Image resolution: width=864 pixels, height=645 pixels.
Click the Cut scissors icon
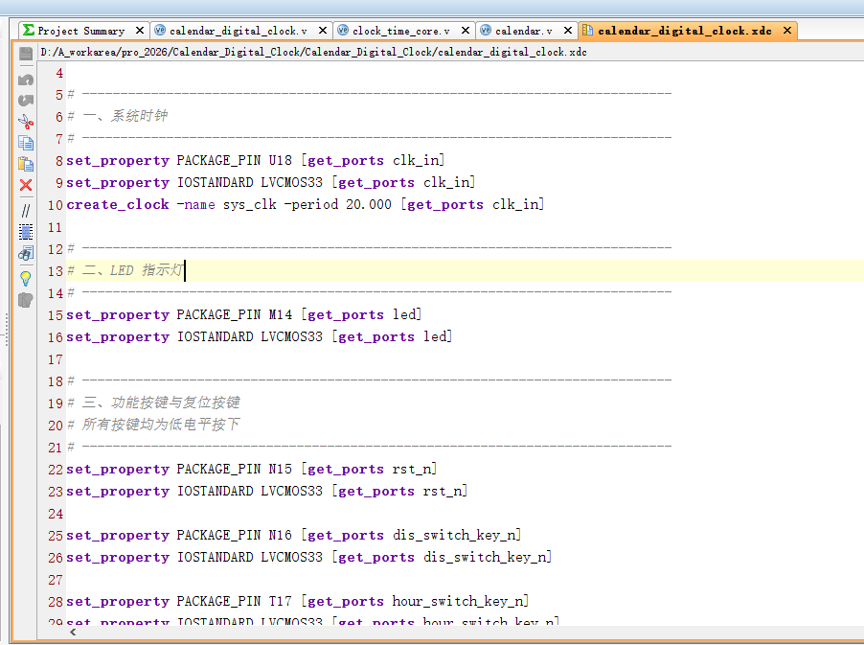[x=26, y=122]
